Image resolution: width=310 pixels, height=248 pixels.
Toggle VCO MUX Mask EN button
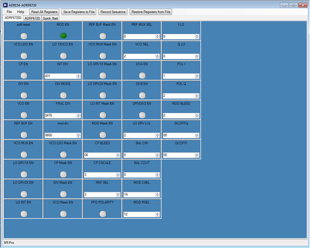tap(103, 56)
